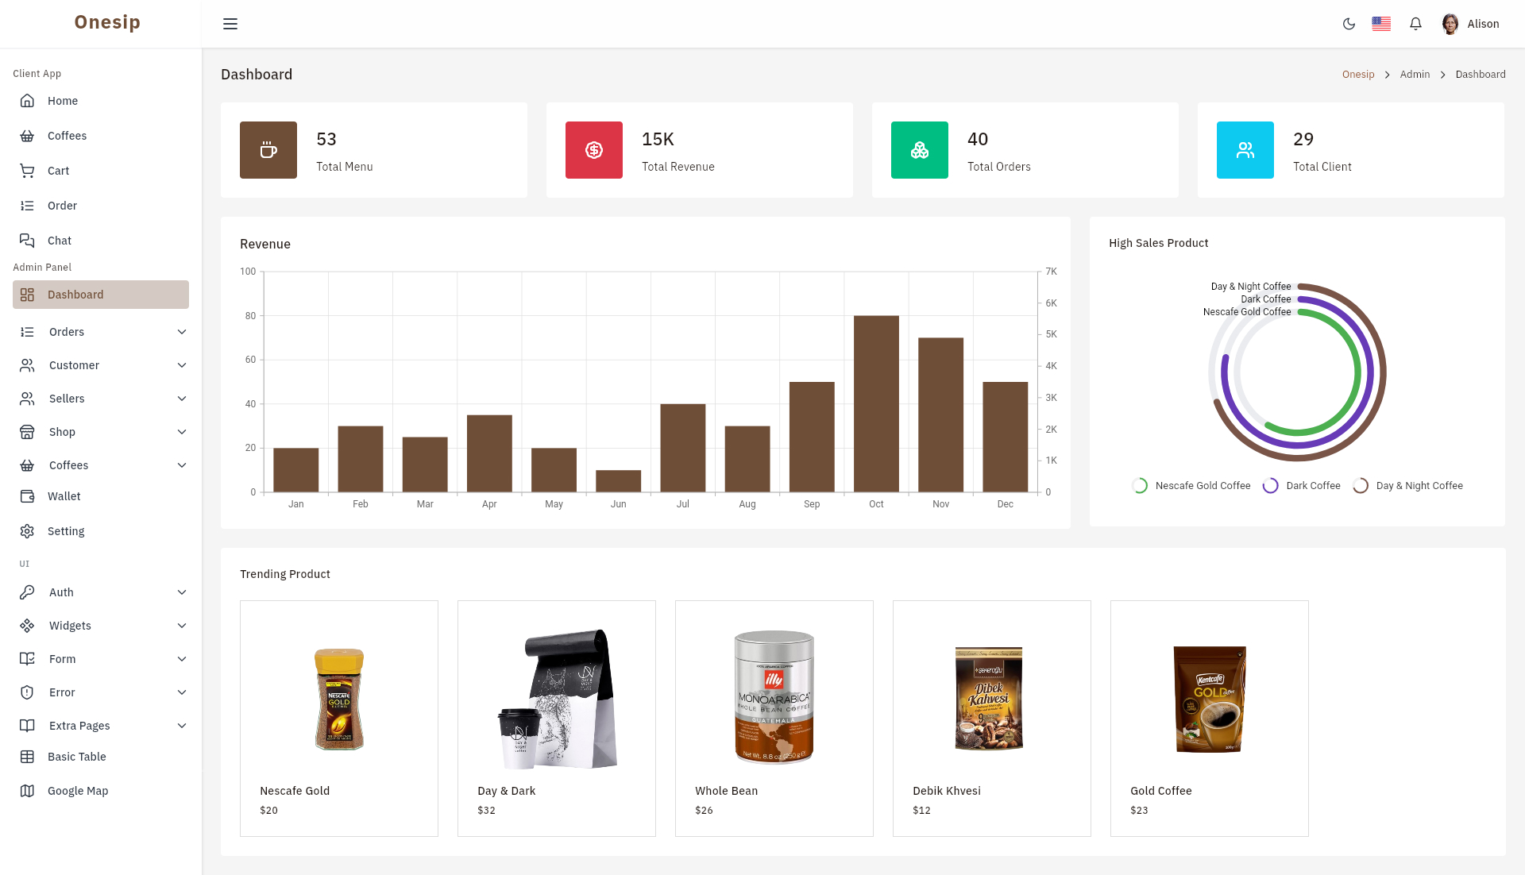Click the Total Menu coffee cup icon
This screenshot has height=875, width=1525.
(268, 150)
